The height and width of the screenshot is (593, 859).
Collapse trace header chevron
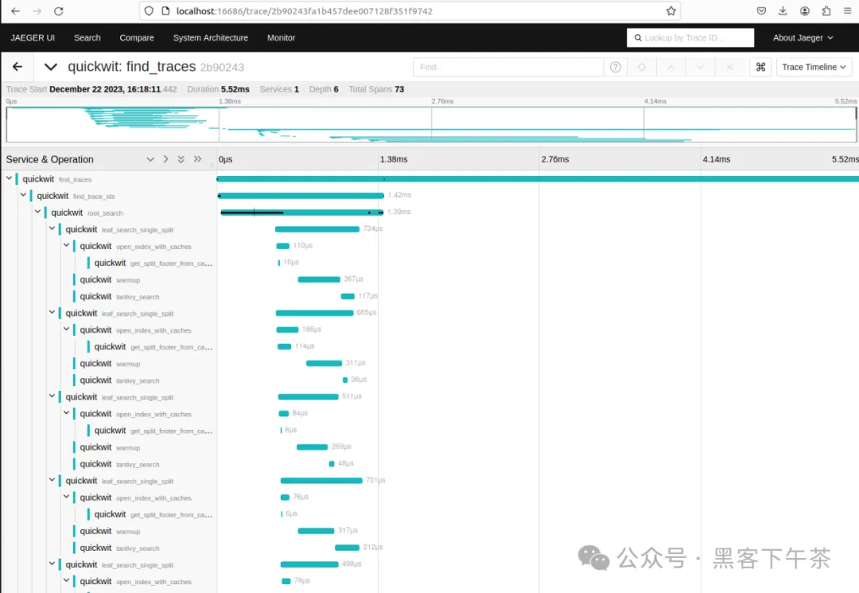pyautogui.click(x=50, y=67)
